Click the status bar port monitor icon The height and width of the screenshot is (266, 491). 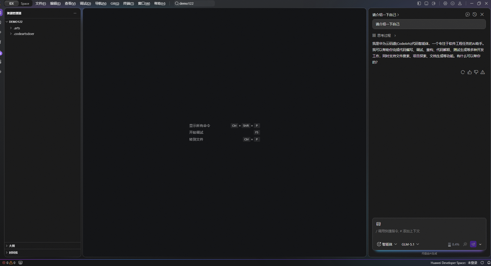click(21, 263)
